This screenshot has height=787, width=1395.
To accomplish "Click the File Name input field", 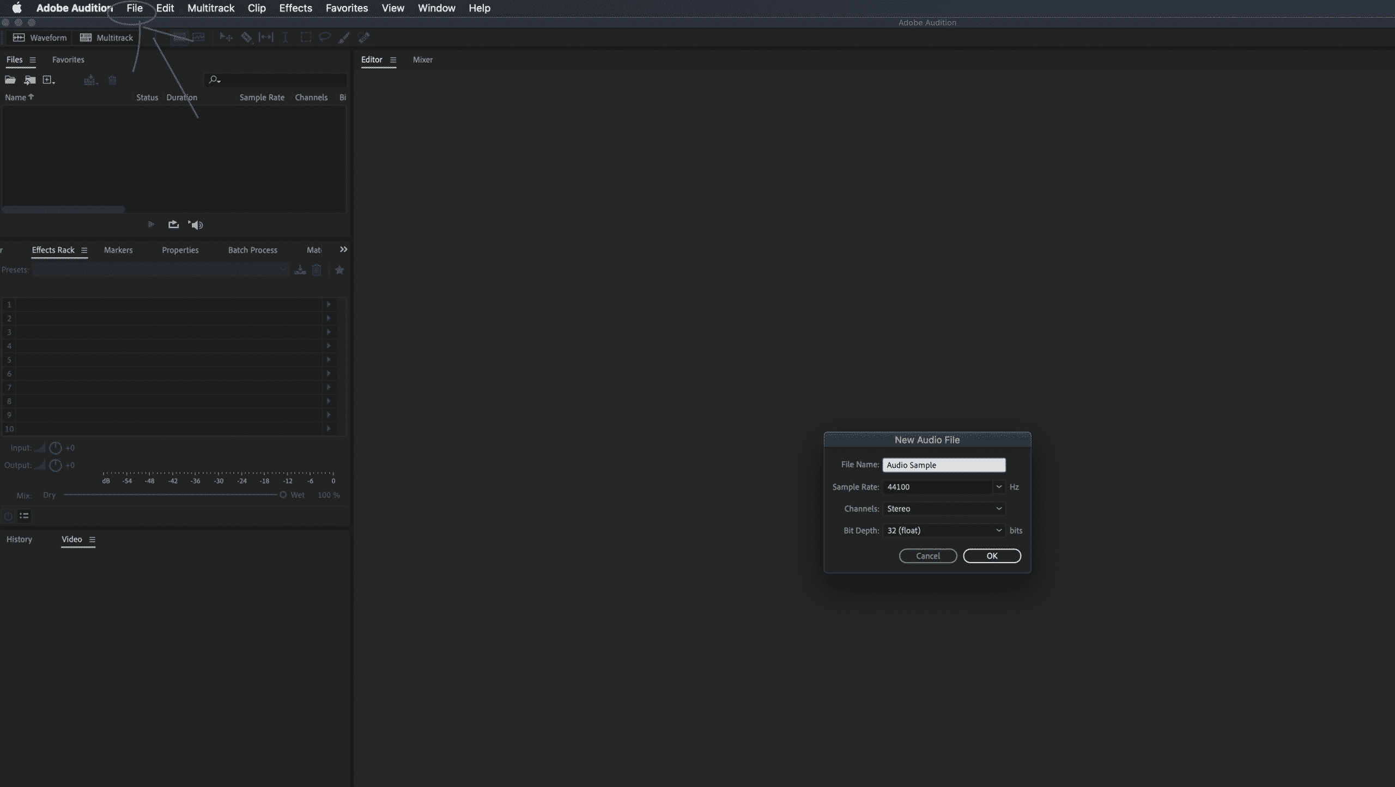I will coord(943,465).
